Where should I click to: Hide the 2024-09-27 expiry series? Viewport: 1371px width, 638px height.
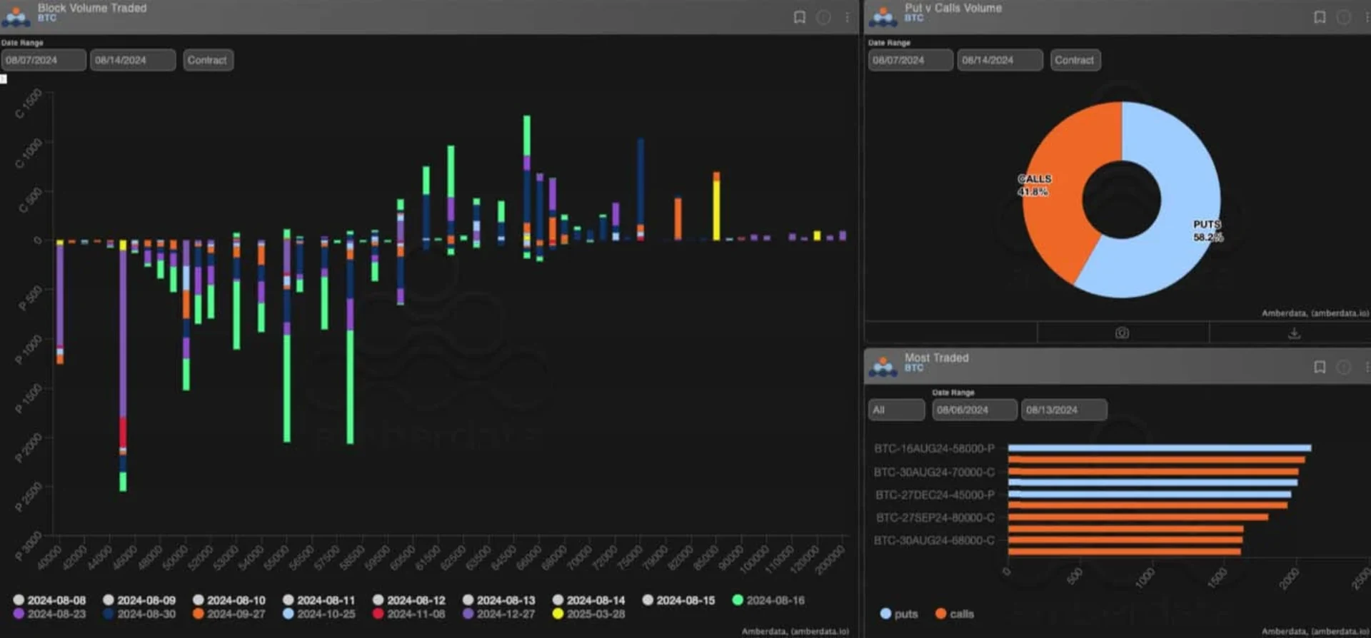pyautogui.click(x=229, y=614)
